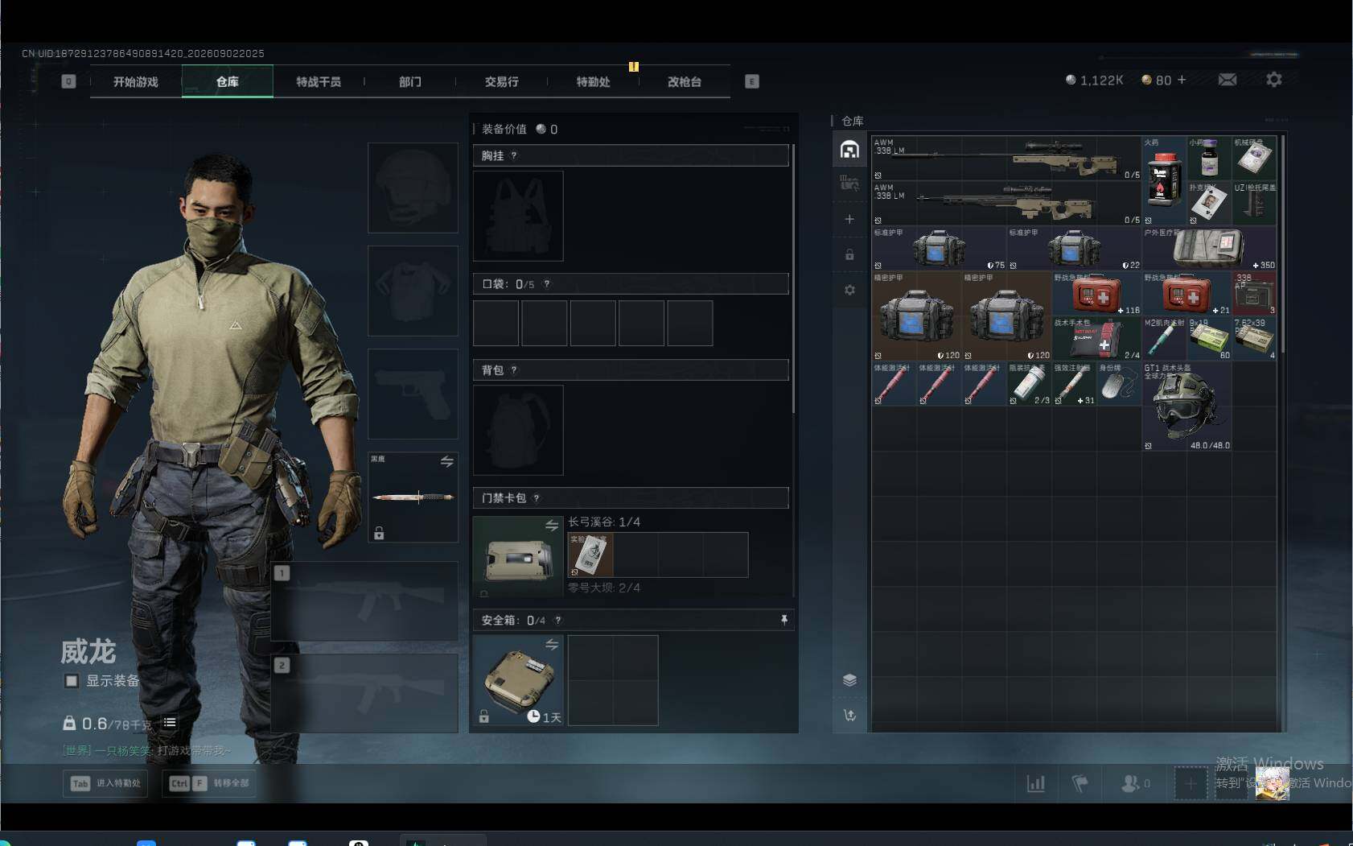Open the mail envelope icon

(x=1227, y=80)
